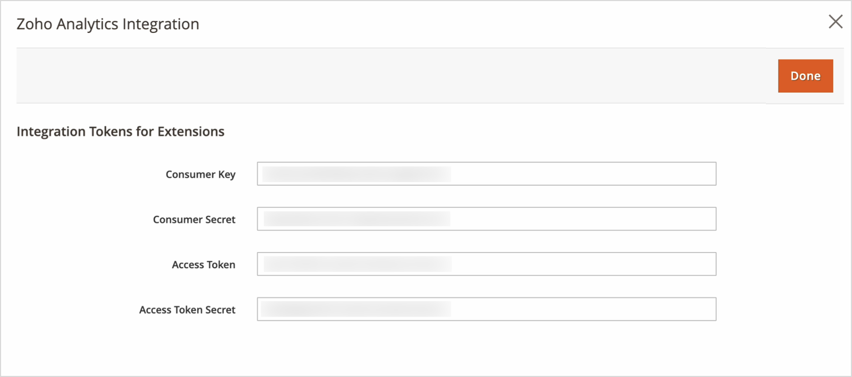Click the blurred Access Token value
852x377 pixels.
(x=357, y=264)
